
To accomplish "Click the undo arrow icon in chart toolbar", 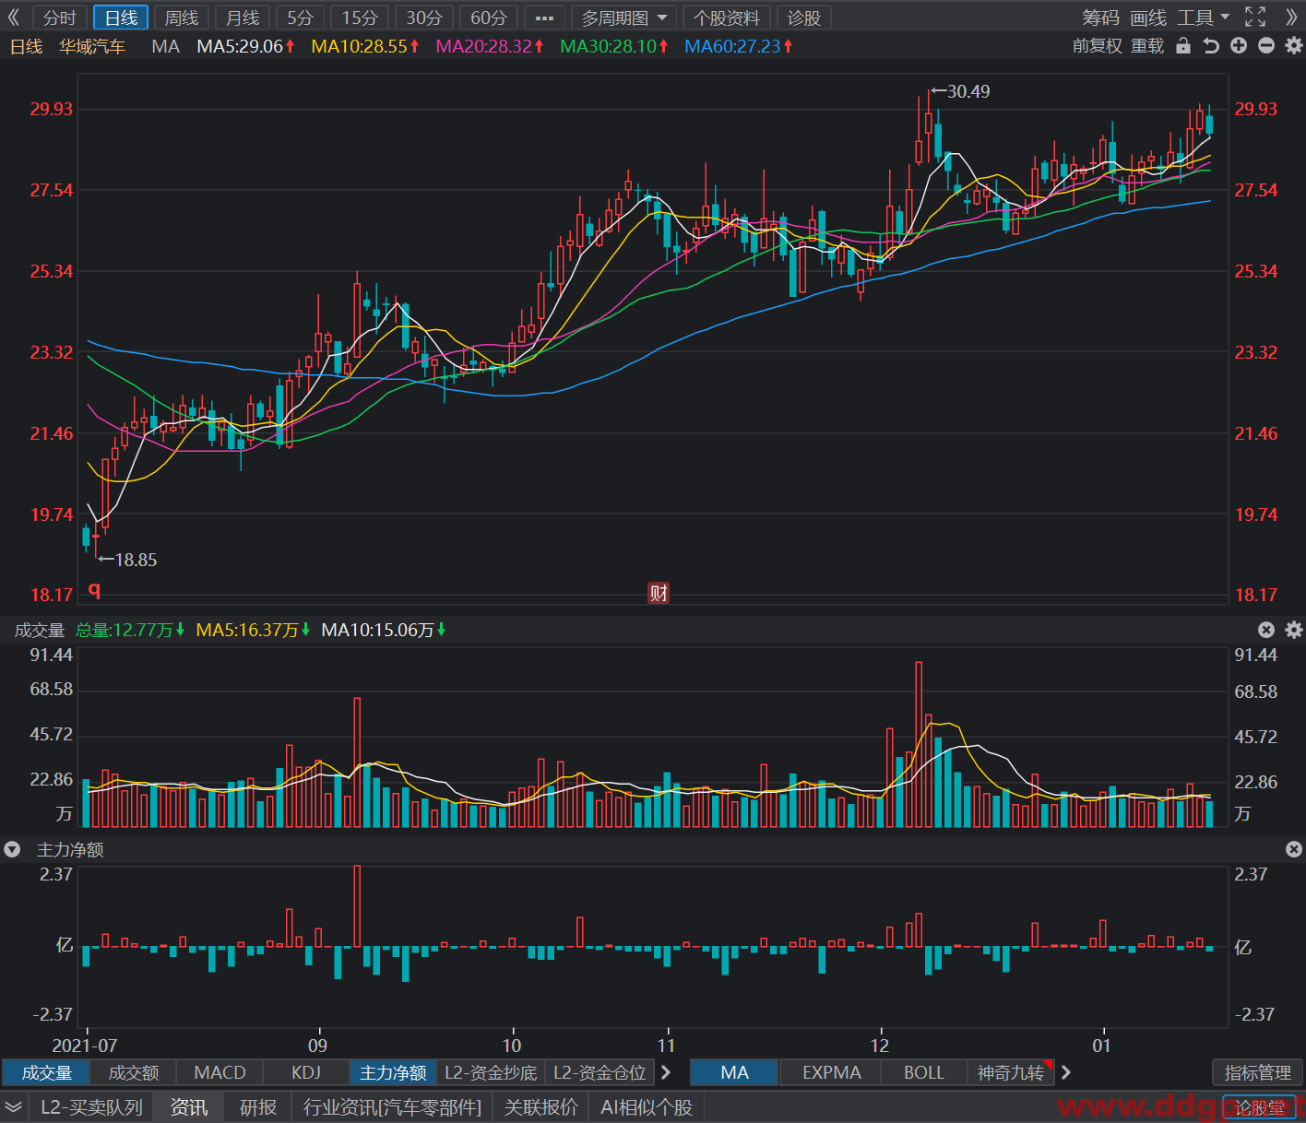I will point(1211,46).
